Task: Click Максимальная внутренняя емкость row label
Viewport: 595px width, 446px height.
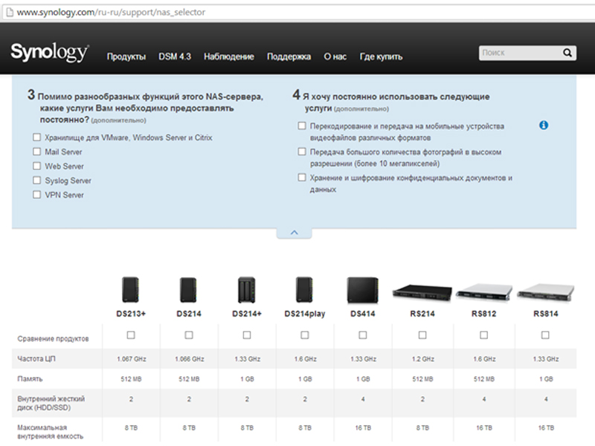Action: tap(50, 432)
